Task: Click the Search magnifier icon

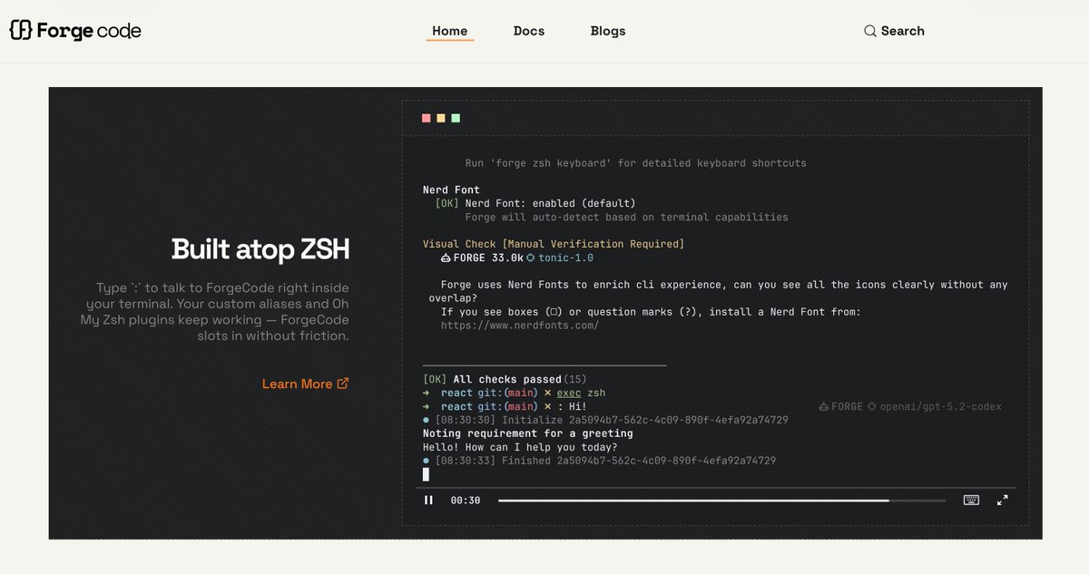Action: (x=870, y=31)
